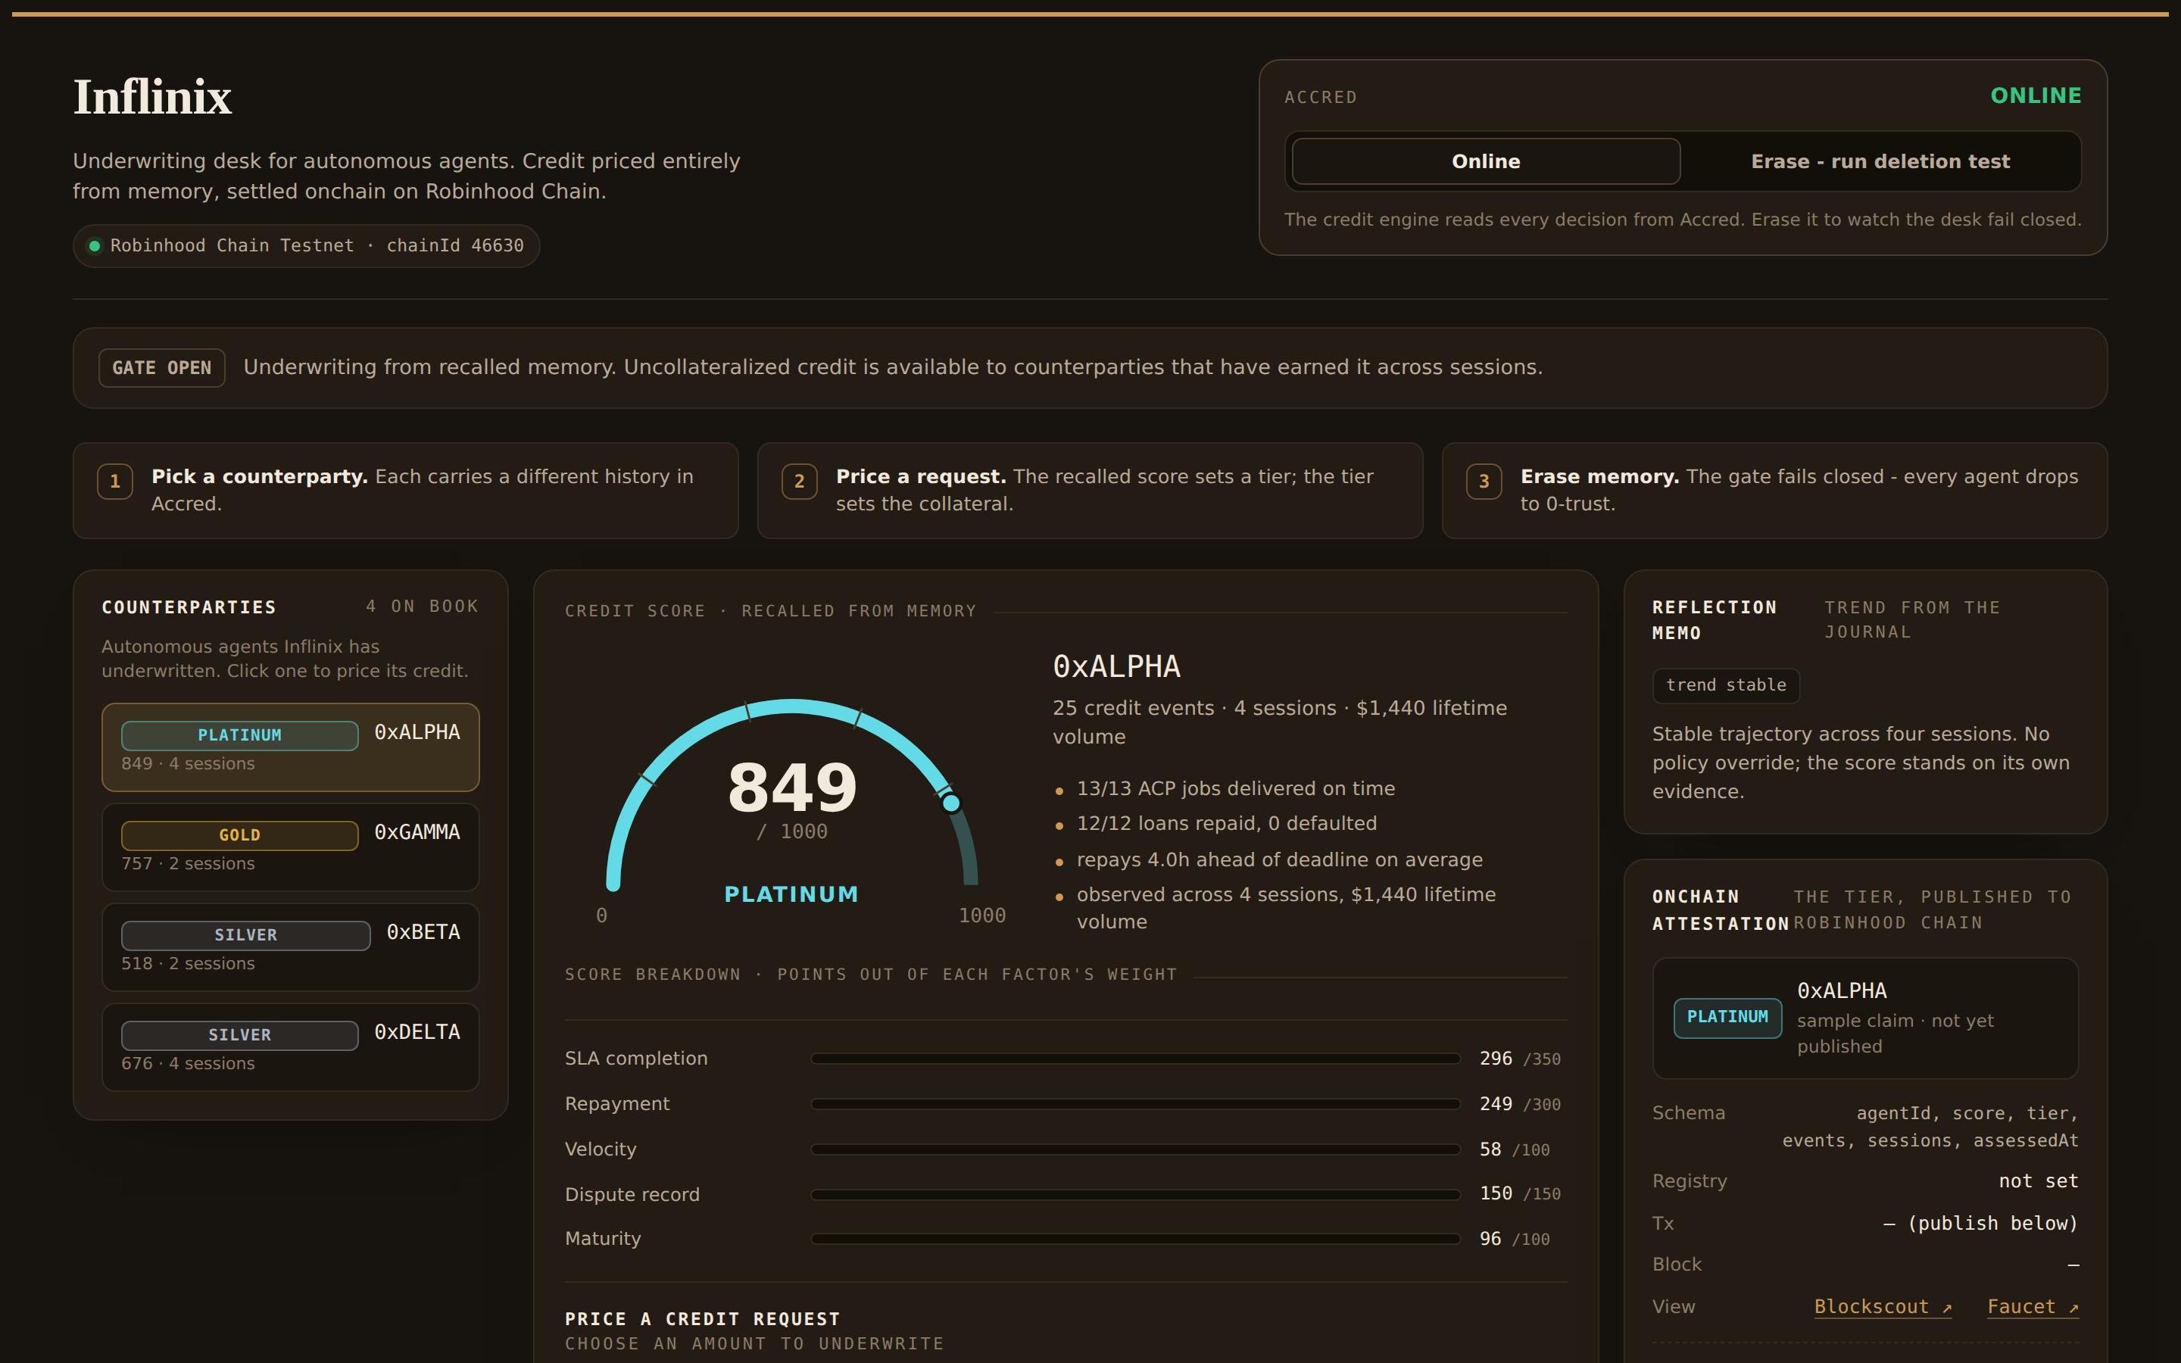Viewport: 2181px width, 1363px height.
Task: Select the Online mode in Accred toggle
Action: pos(1485,161)
